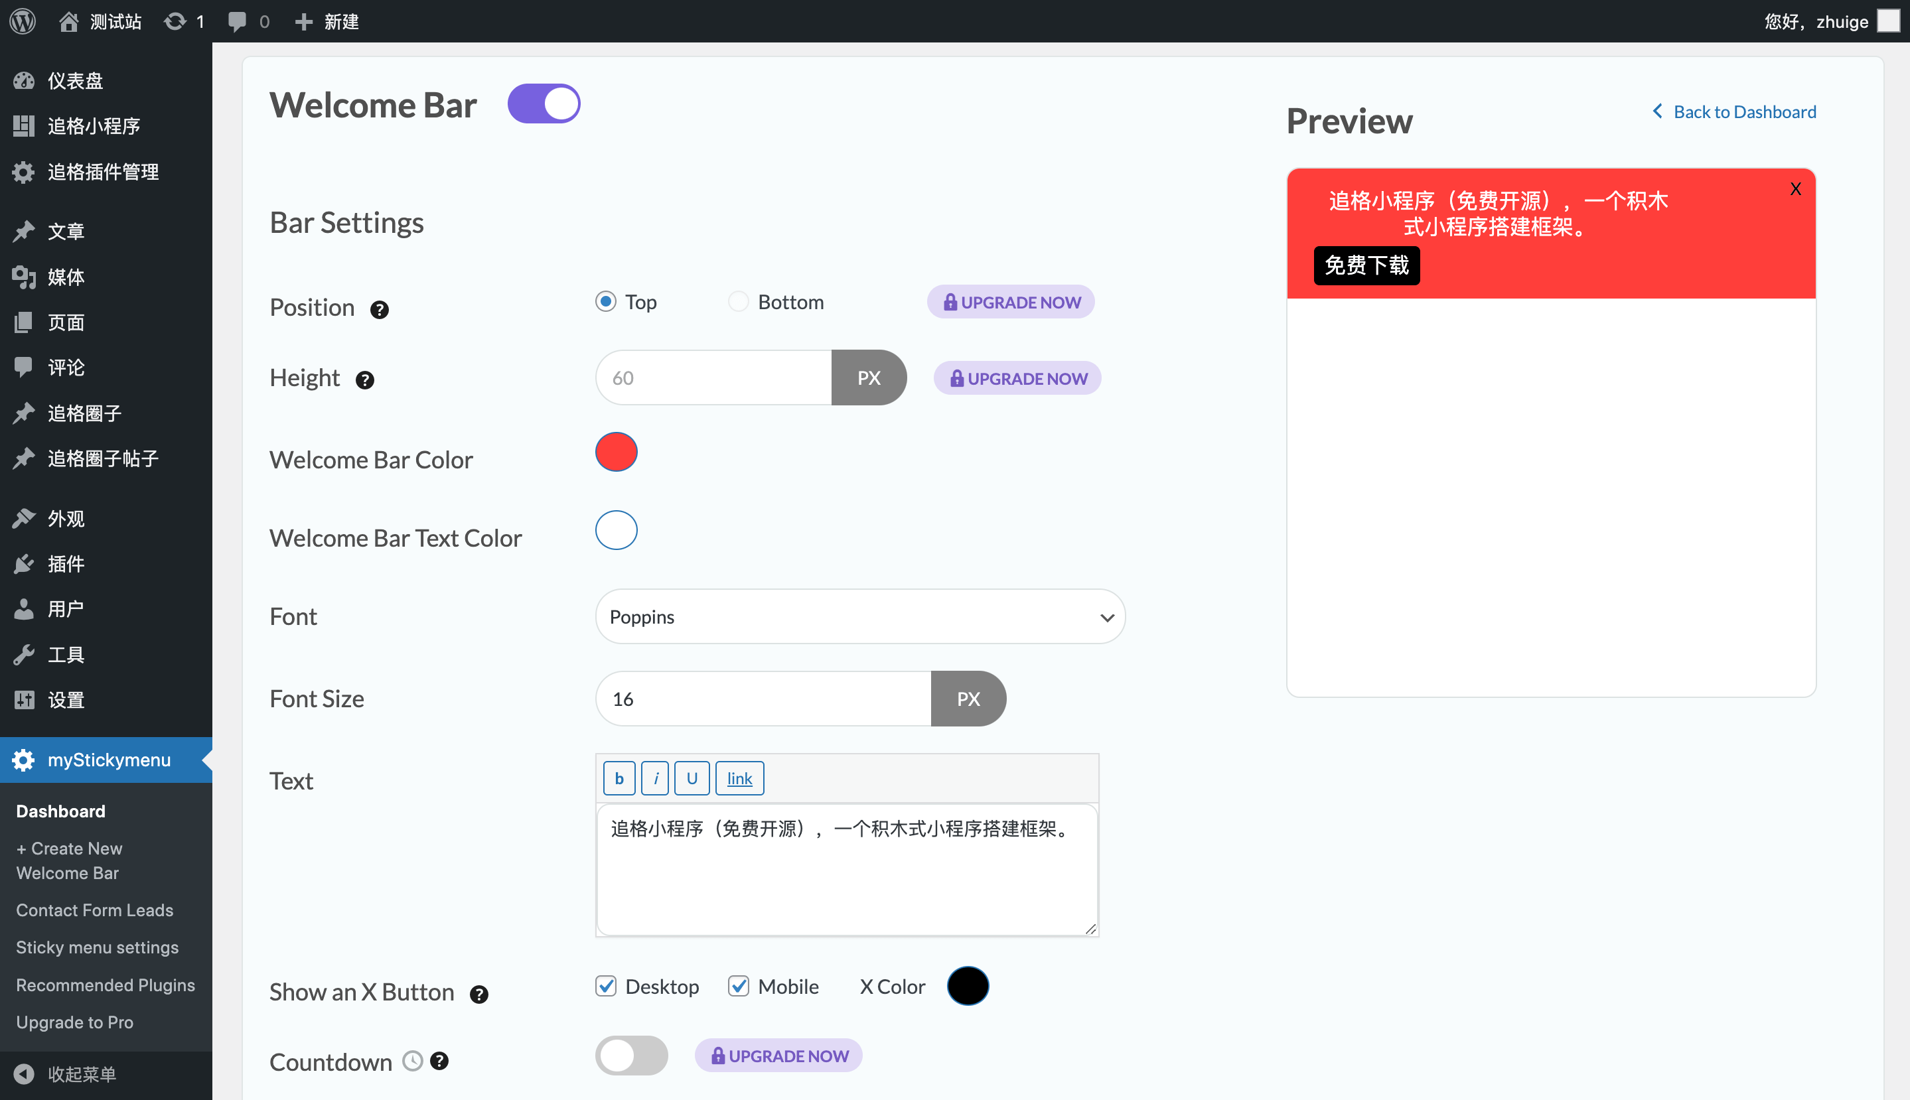
Task: Click the Height help question icon
Action: [x=365, y=380]
